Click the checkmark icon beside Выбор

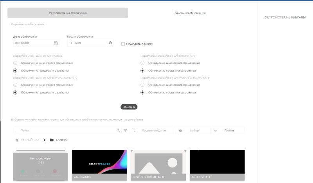[180, 131]
